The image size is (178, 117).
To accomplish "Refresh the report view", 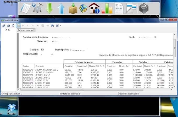I will [13, 26].
